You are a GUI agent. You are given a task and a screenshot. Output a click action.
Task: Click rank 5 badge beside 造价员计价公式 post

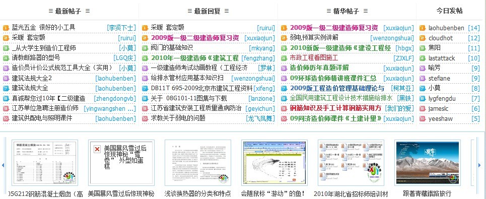6,68
